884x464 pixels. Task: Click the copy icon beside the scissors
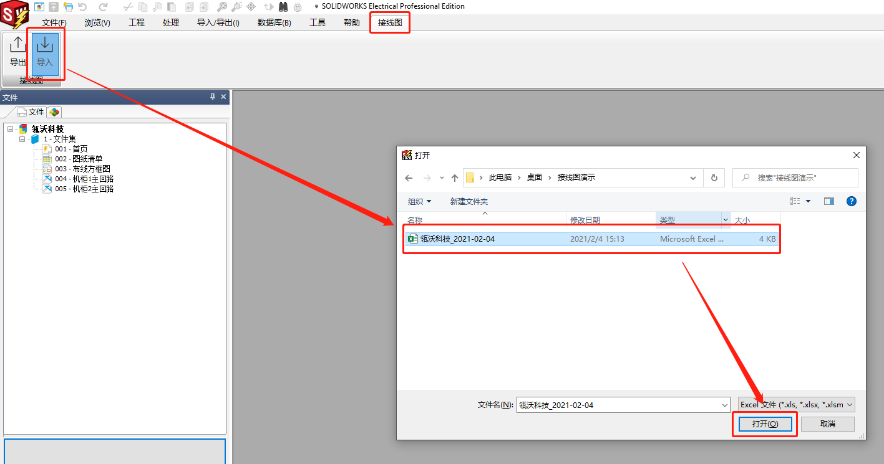click(143, 7)
